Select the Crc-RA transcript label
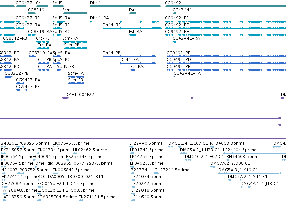Viewport: 286px width, 202px height. tap(44, 45)
